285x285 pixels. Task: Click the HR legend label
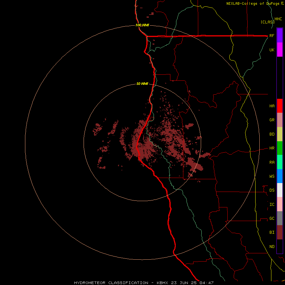(272, 148)
